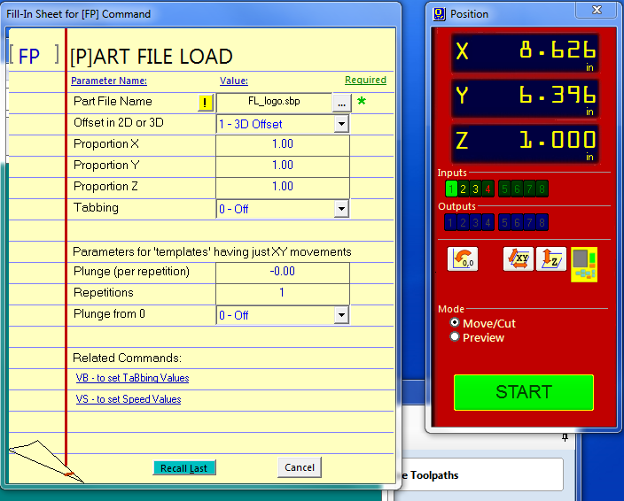Open the yellow keypad control icon

(x=584, y=264)
